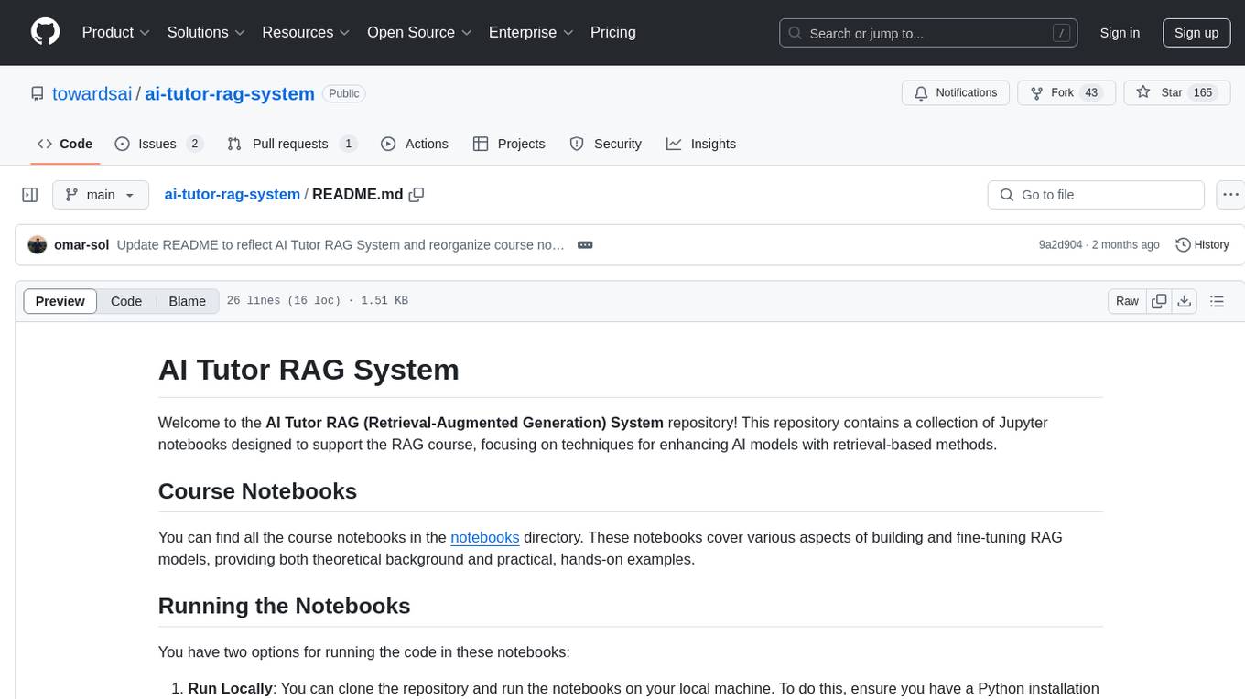Click the Course Notebooks heading

[257, 491]
